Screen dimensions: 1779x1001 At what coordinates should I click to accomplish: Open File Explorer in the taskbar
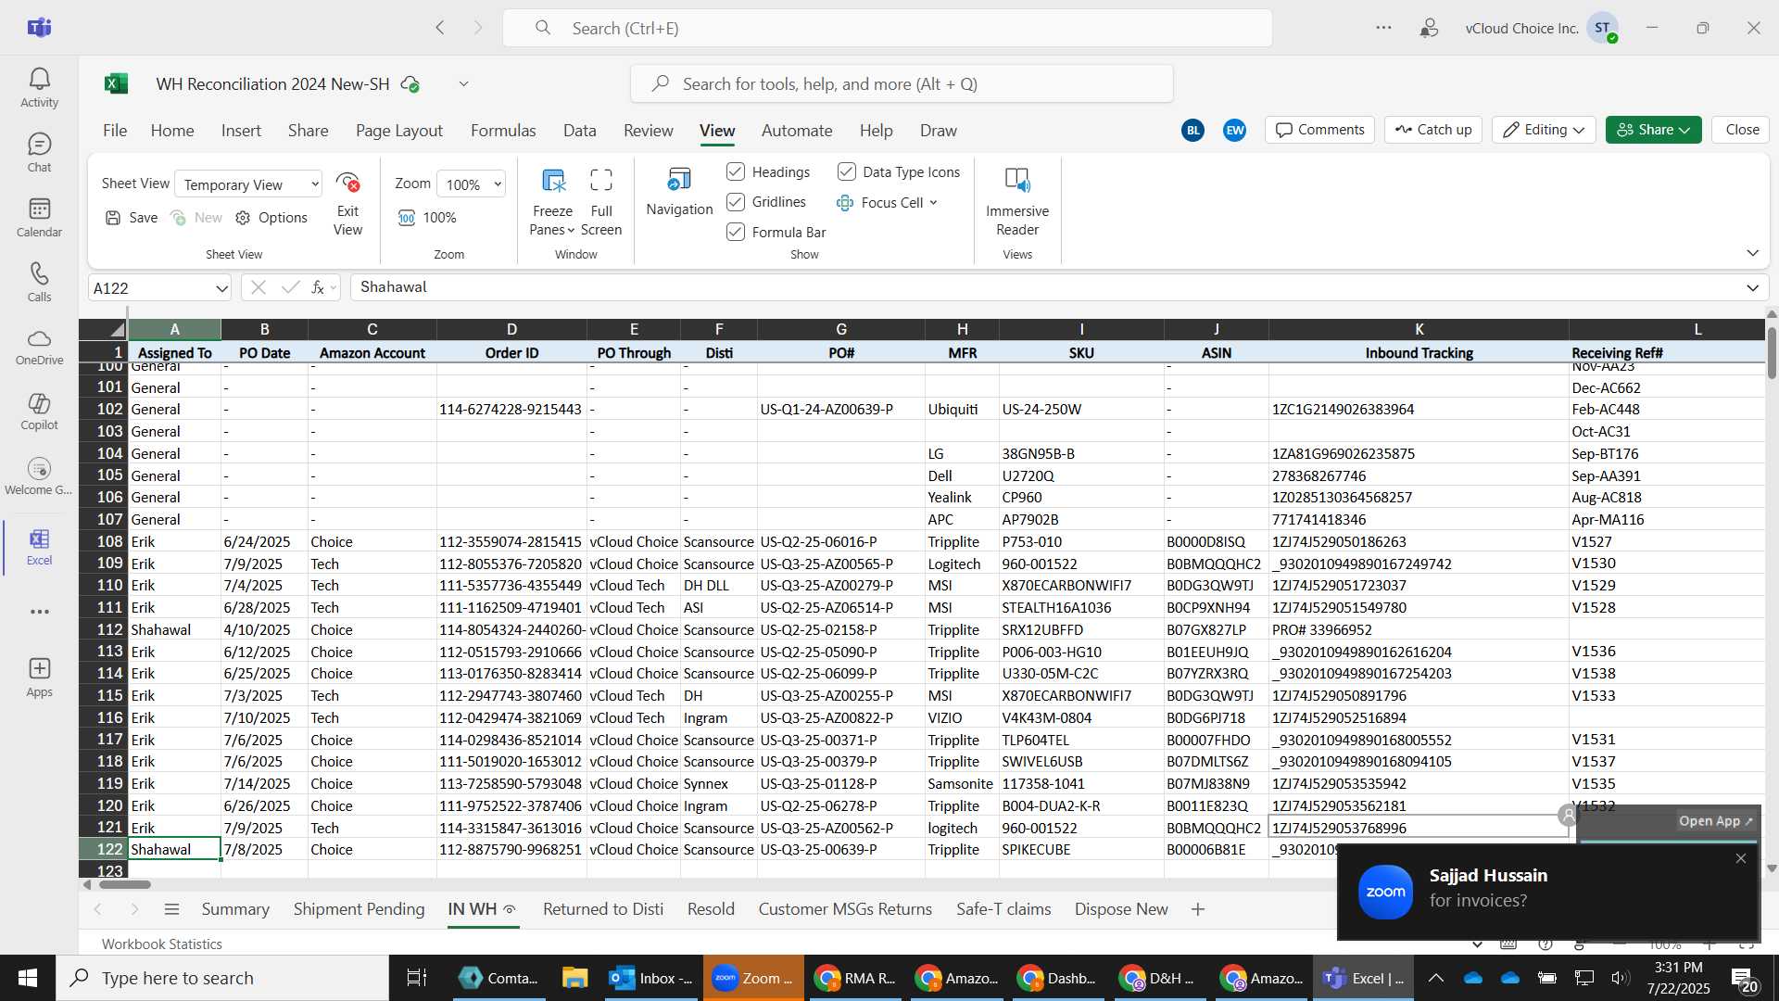[x=574, y=978]
